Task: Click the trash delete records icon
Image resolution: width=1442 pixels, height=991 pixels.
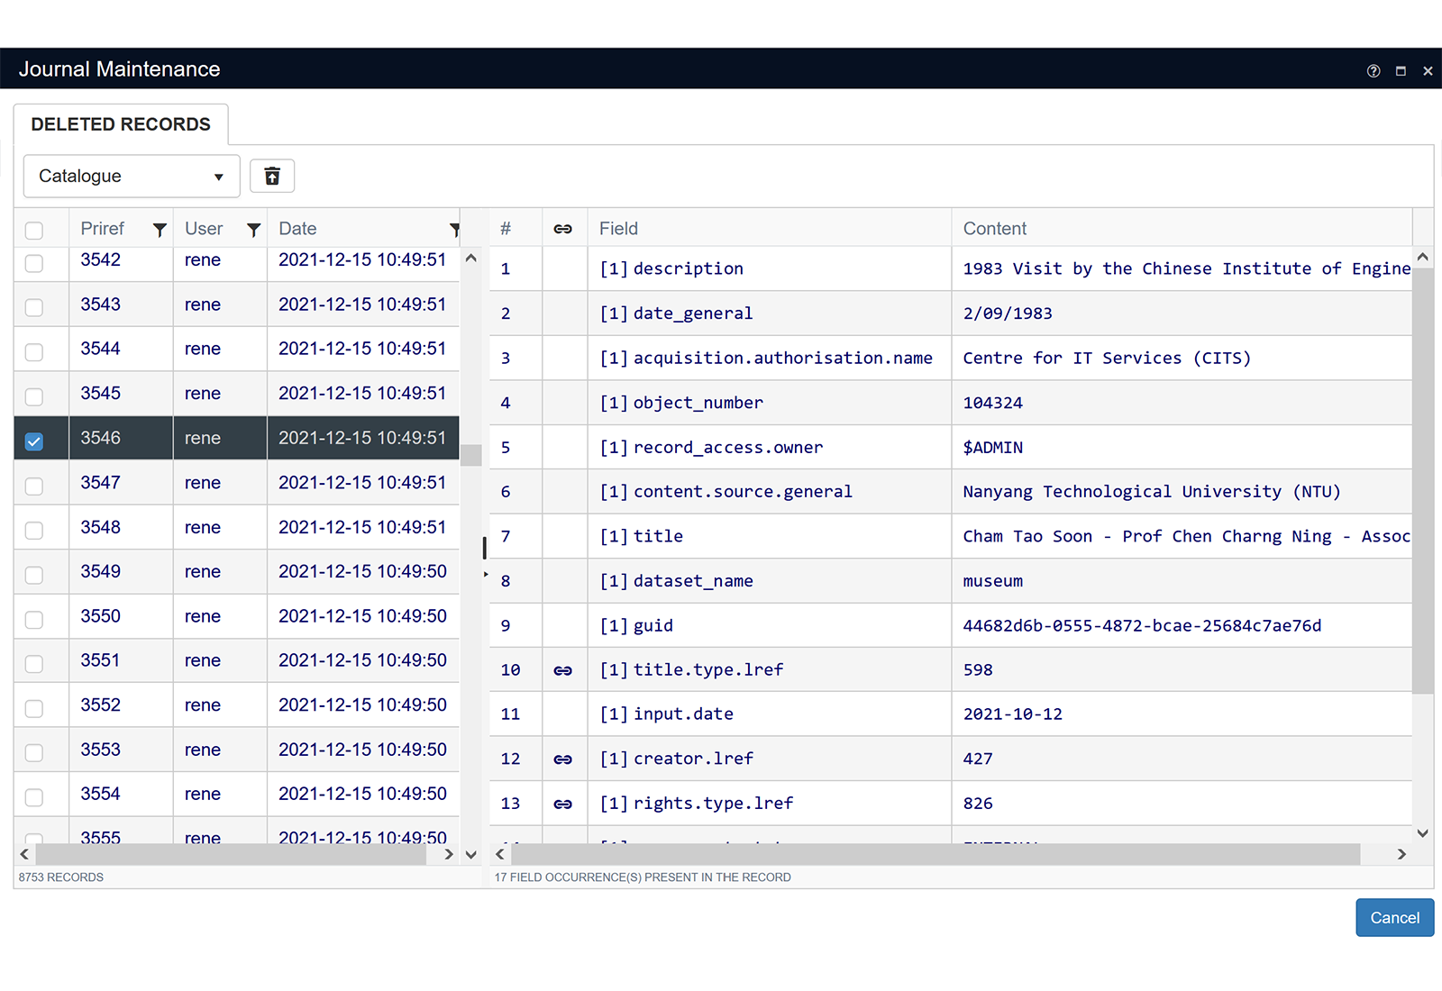Action: 272,176
